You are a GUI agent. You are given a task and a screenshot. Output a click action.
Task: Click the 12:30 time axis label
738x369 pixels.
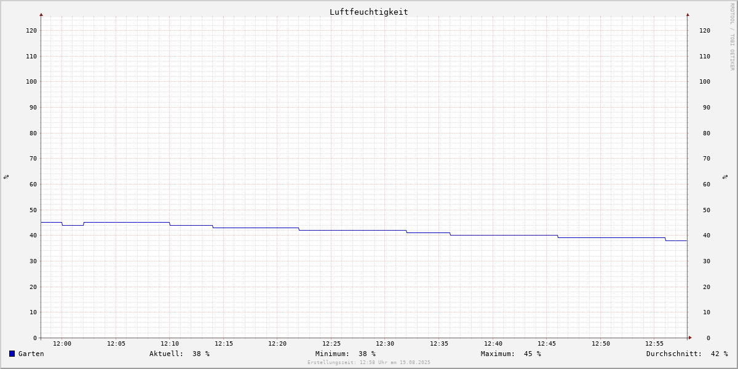point(385,343)
